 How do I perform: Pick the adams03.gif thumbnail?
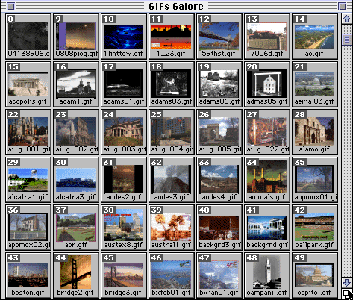pyautogui.click(x=172, y=84)
